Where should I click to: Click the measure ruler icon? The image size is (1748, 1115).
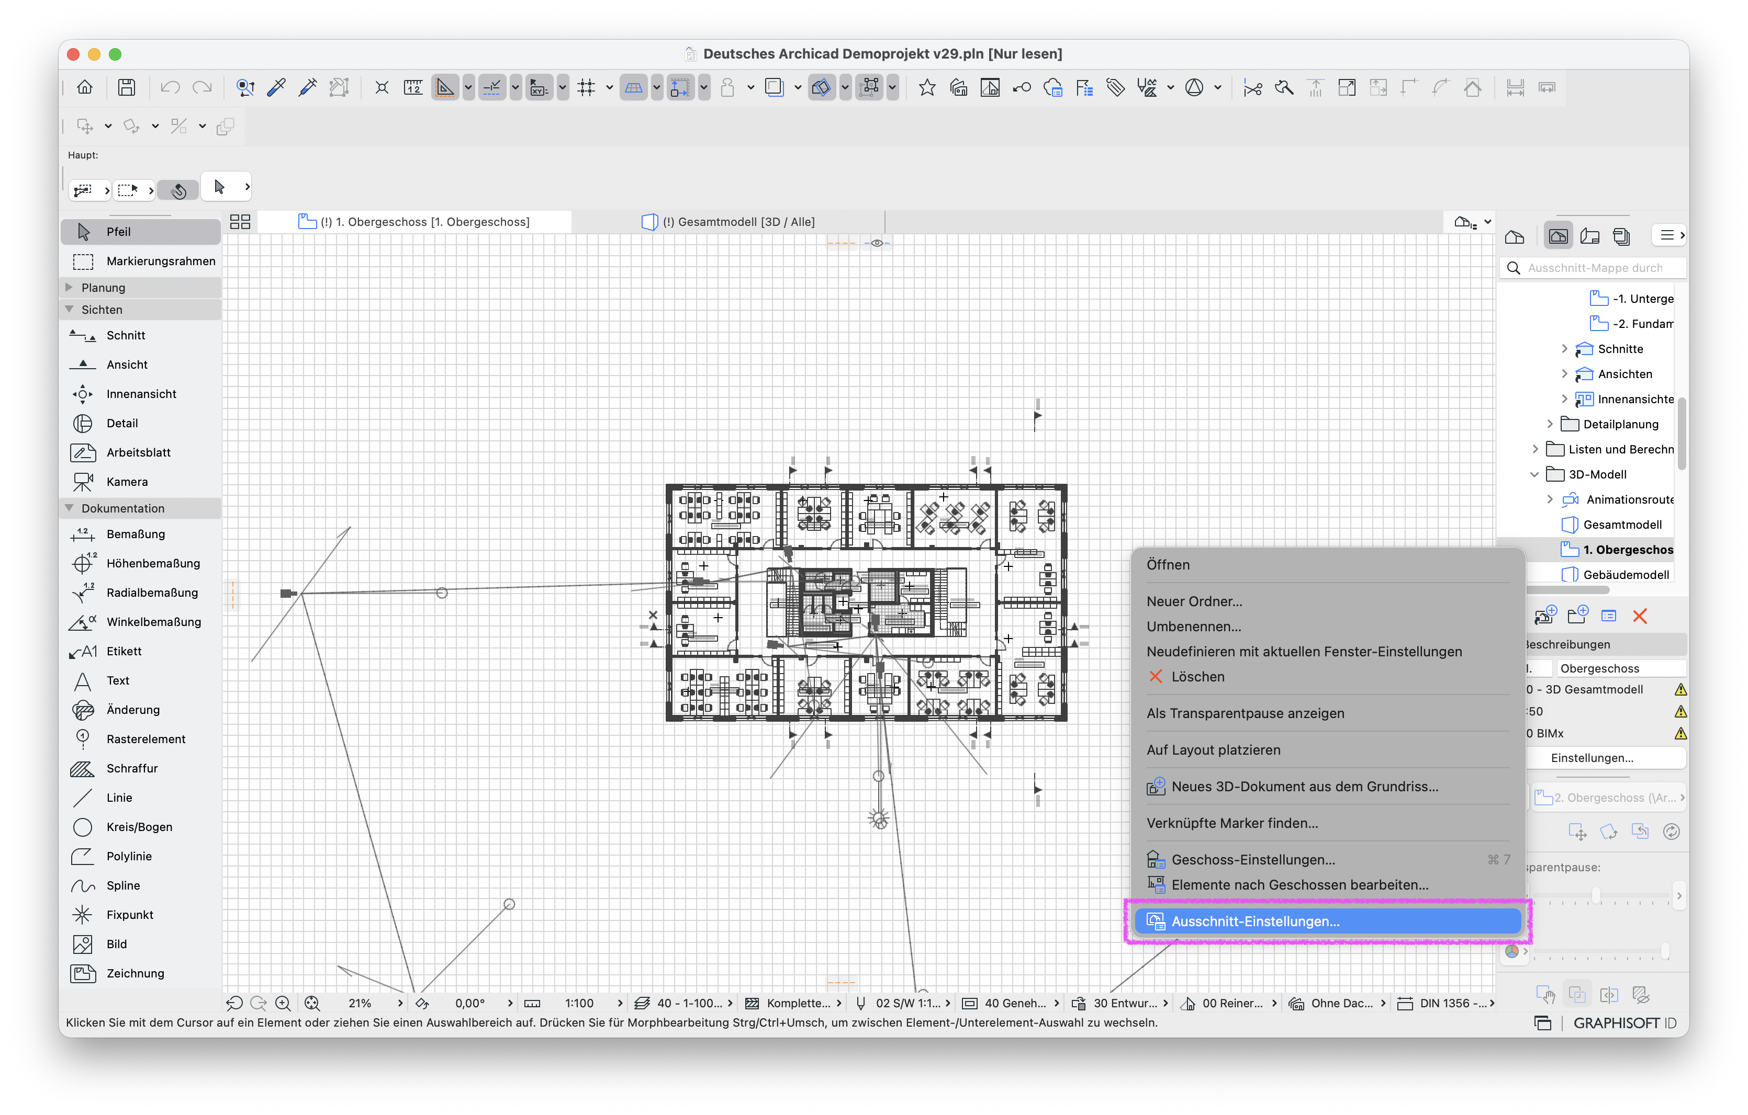(x=413, y=88)
